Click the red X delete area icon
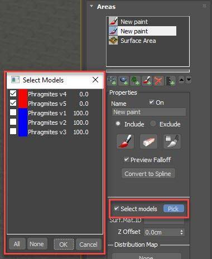The height and width of the screenshot is (259, 212). click(x=158, y=81)
